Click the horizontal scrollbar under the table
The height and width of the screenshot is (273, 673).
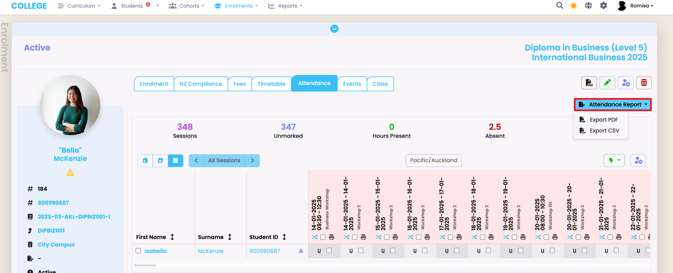145,265
